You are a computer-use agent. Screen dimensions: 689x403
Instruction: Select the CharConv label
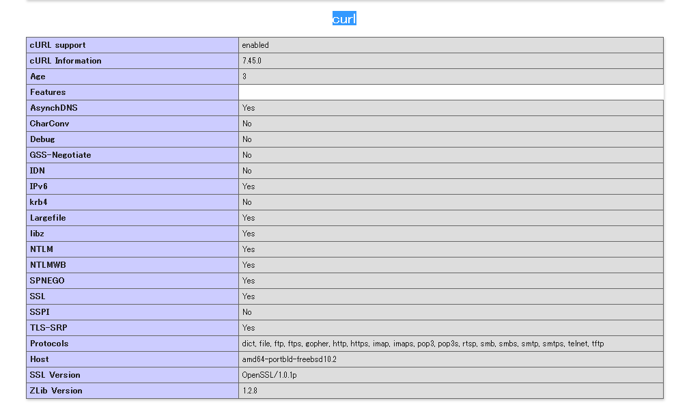50,124
